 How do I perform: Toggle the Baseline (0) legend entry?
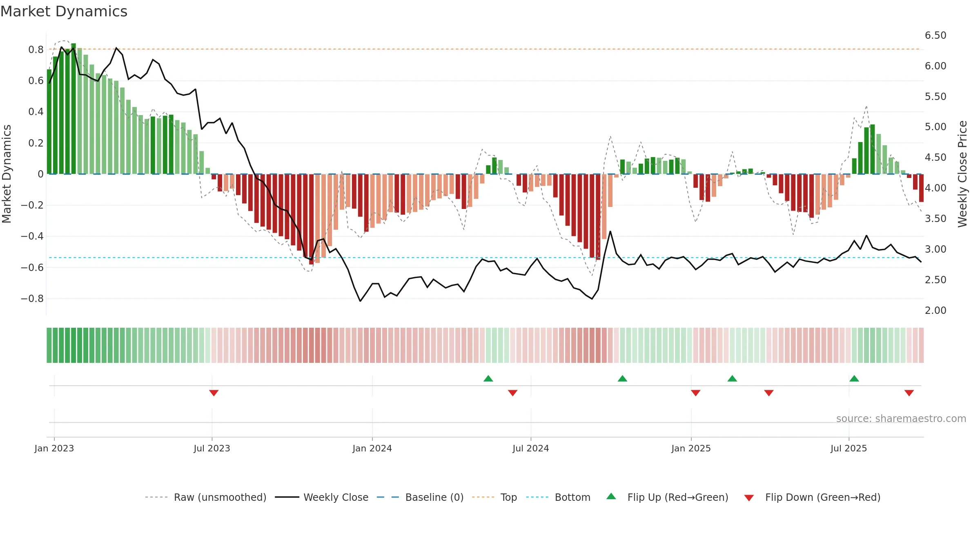coord(420,497)
